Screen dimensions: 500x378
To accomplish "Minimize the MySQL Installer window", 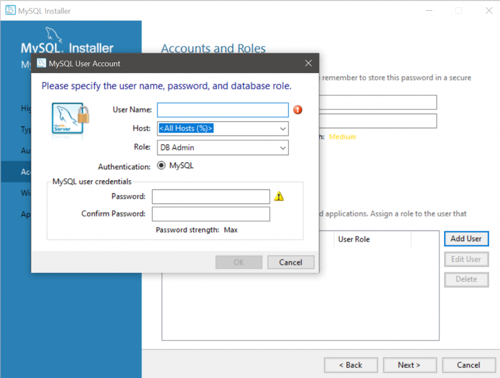I will pos(429,11).
